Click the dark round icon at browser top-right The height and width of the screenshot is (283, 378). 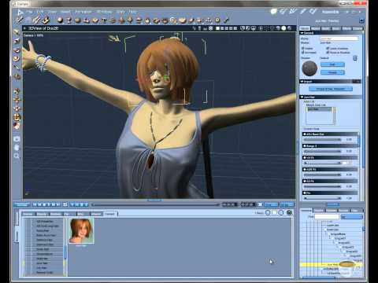click(289, 213)
